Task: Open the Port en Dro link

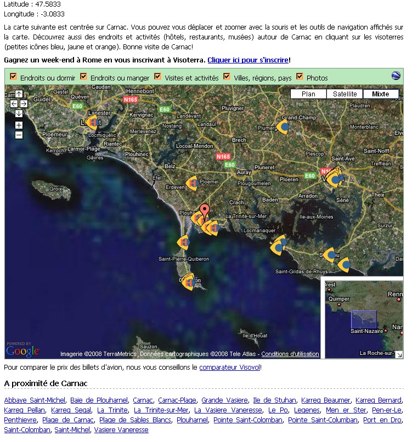Action: [382, 420]
